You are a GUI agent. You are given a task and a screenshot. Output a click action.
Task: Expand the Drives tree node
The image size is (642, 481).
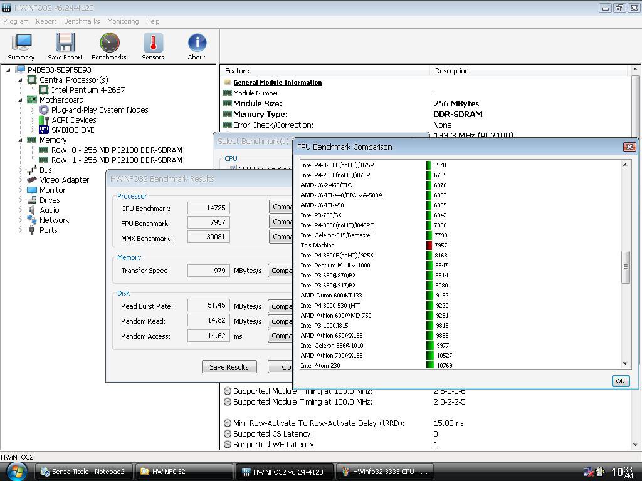(x=20, y=200)
